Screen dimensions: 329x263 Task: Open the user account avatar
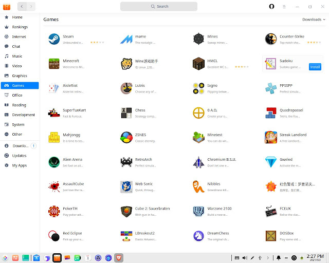[271, 7]
